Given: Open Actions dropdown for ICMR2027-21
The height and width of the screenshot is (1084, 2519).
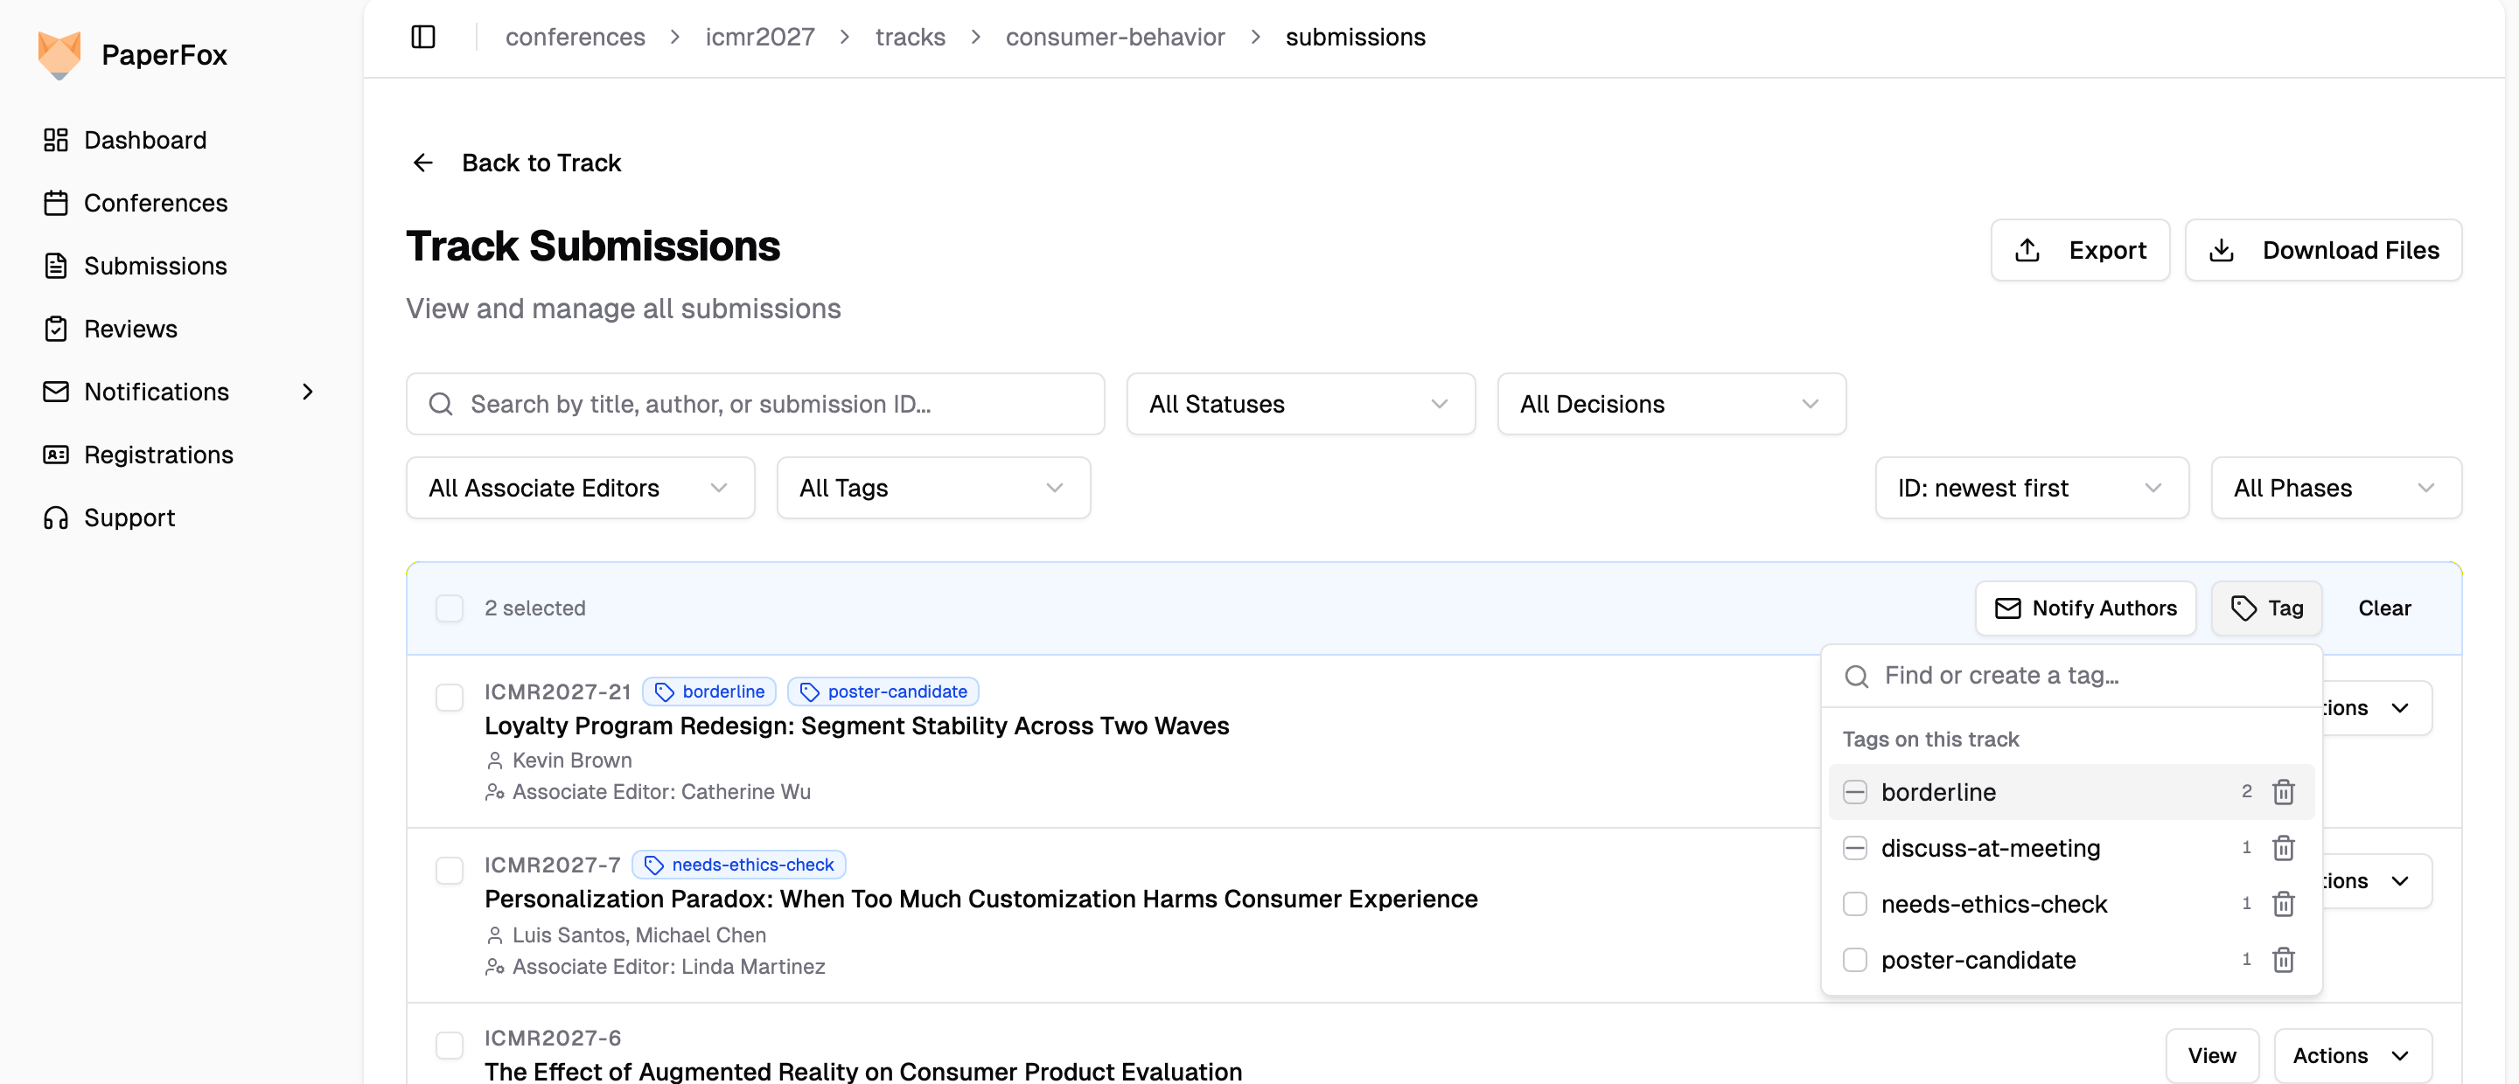Looking at the screenshot, I should (x=2376, y=708).
